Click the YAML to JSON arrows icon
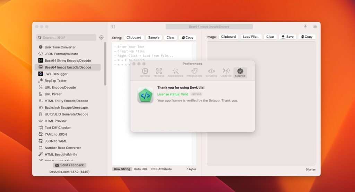This screenshot has width=355, height=192. (41, 134)
